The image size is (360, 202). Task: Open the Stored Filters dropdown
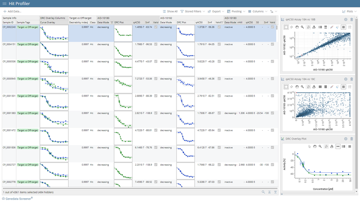[192, 11]
